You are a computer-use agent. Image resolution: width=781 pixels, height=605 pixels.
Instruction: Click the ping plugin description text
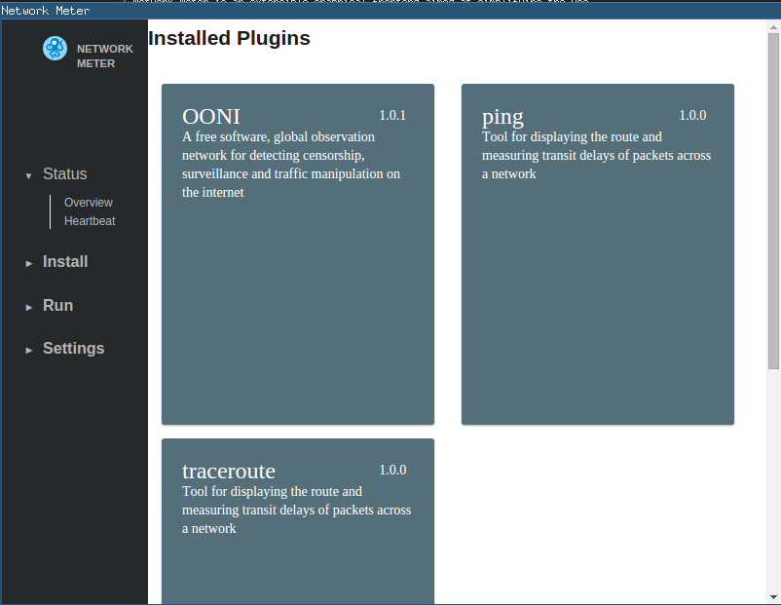point(596,155)
